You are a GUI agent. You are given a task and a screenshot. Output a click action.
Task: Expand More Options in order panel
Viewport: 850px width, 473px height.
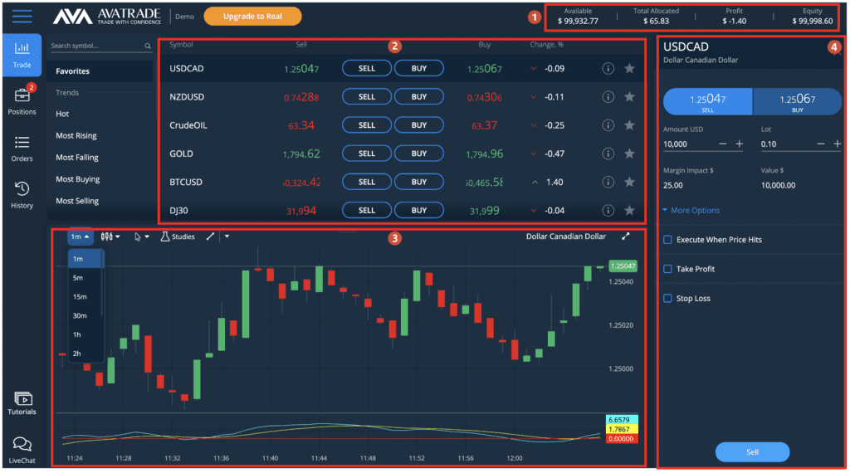691,211
